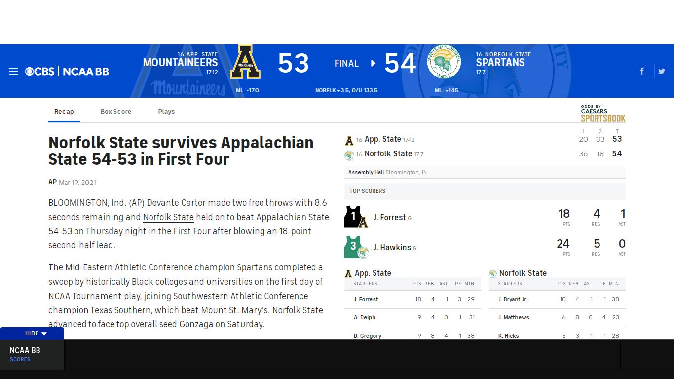Select J. Matthews in Norfolk starters
This screenshot has height=379, width=674.
[x=514, y=317]
